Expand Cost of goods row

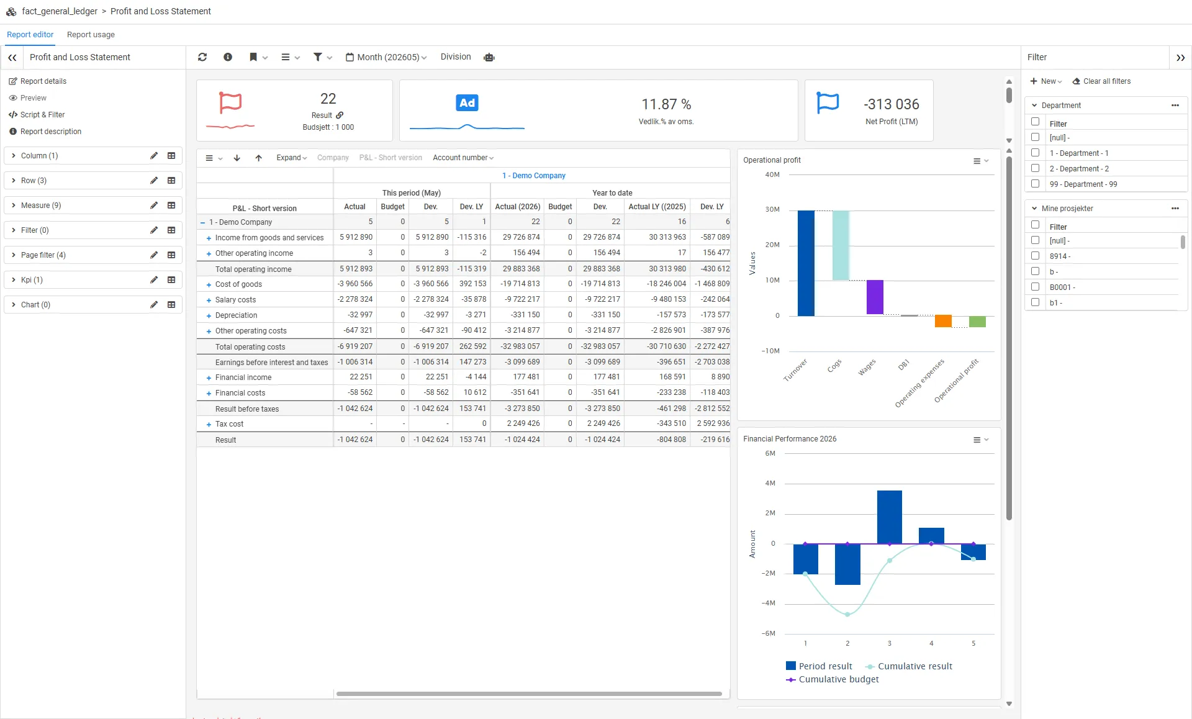click(x=209, y=285)
